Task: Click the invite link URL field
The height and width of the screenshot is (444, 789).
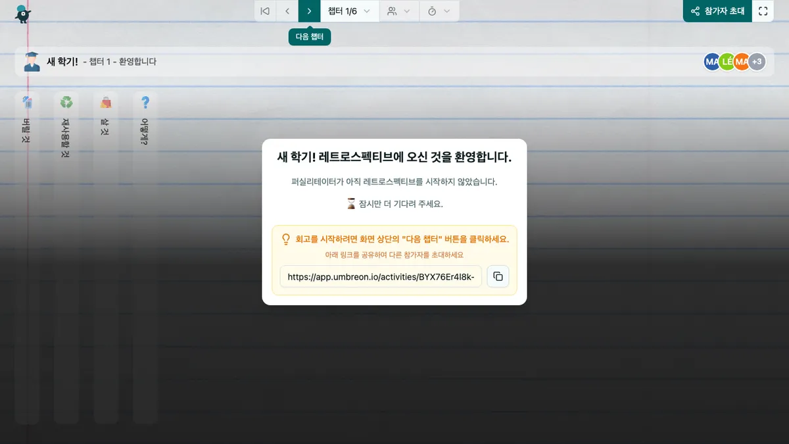Action: [381, 277]
